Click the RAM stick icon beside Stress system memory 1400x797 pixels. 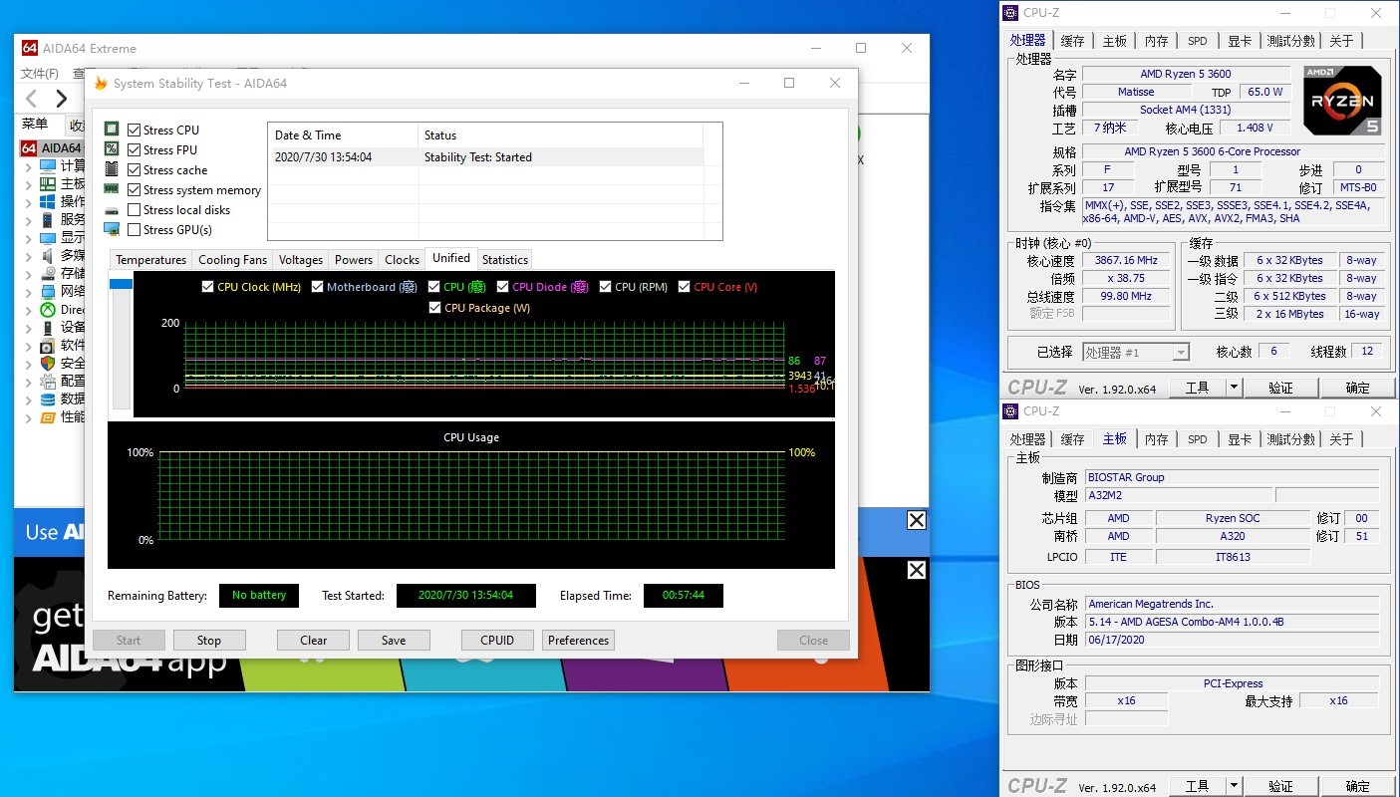(113, 189)
